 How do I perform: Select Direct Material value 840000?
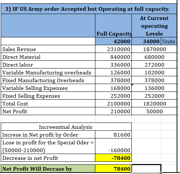point(113,57)
